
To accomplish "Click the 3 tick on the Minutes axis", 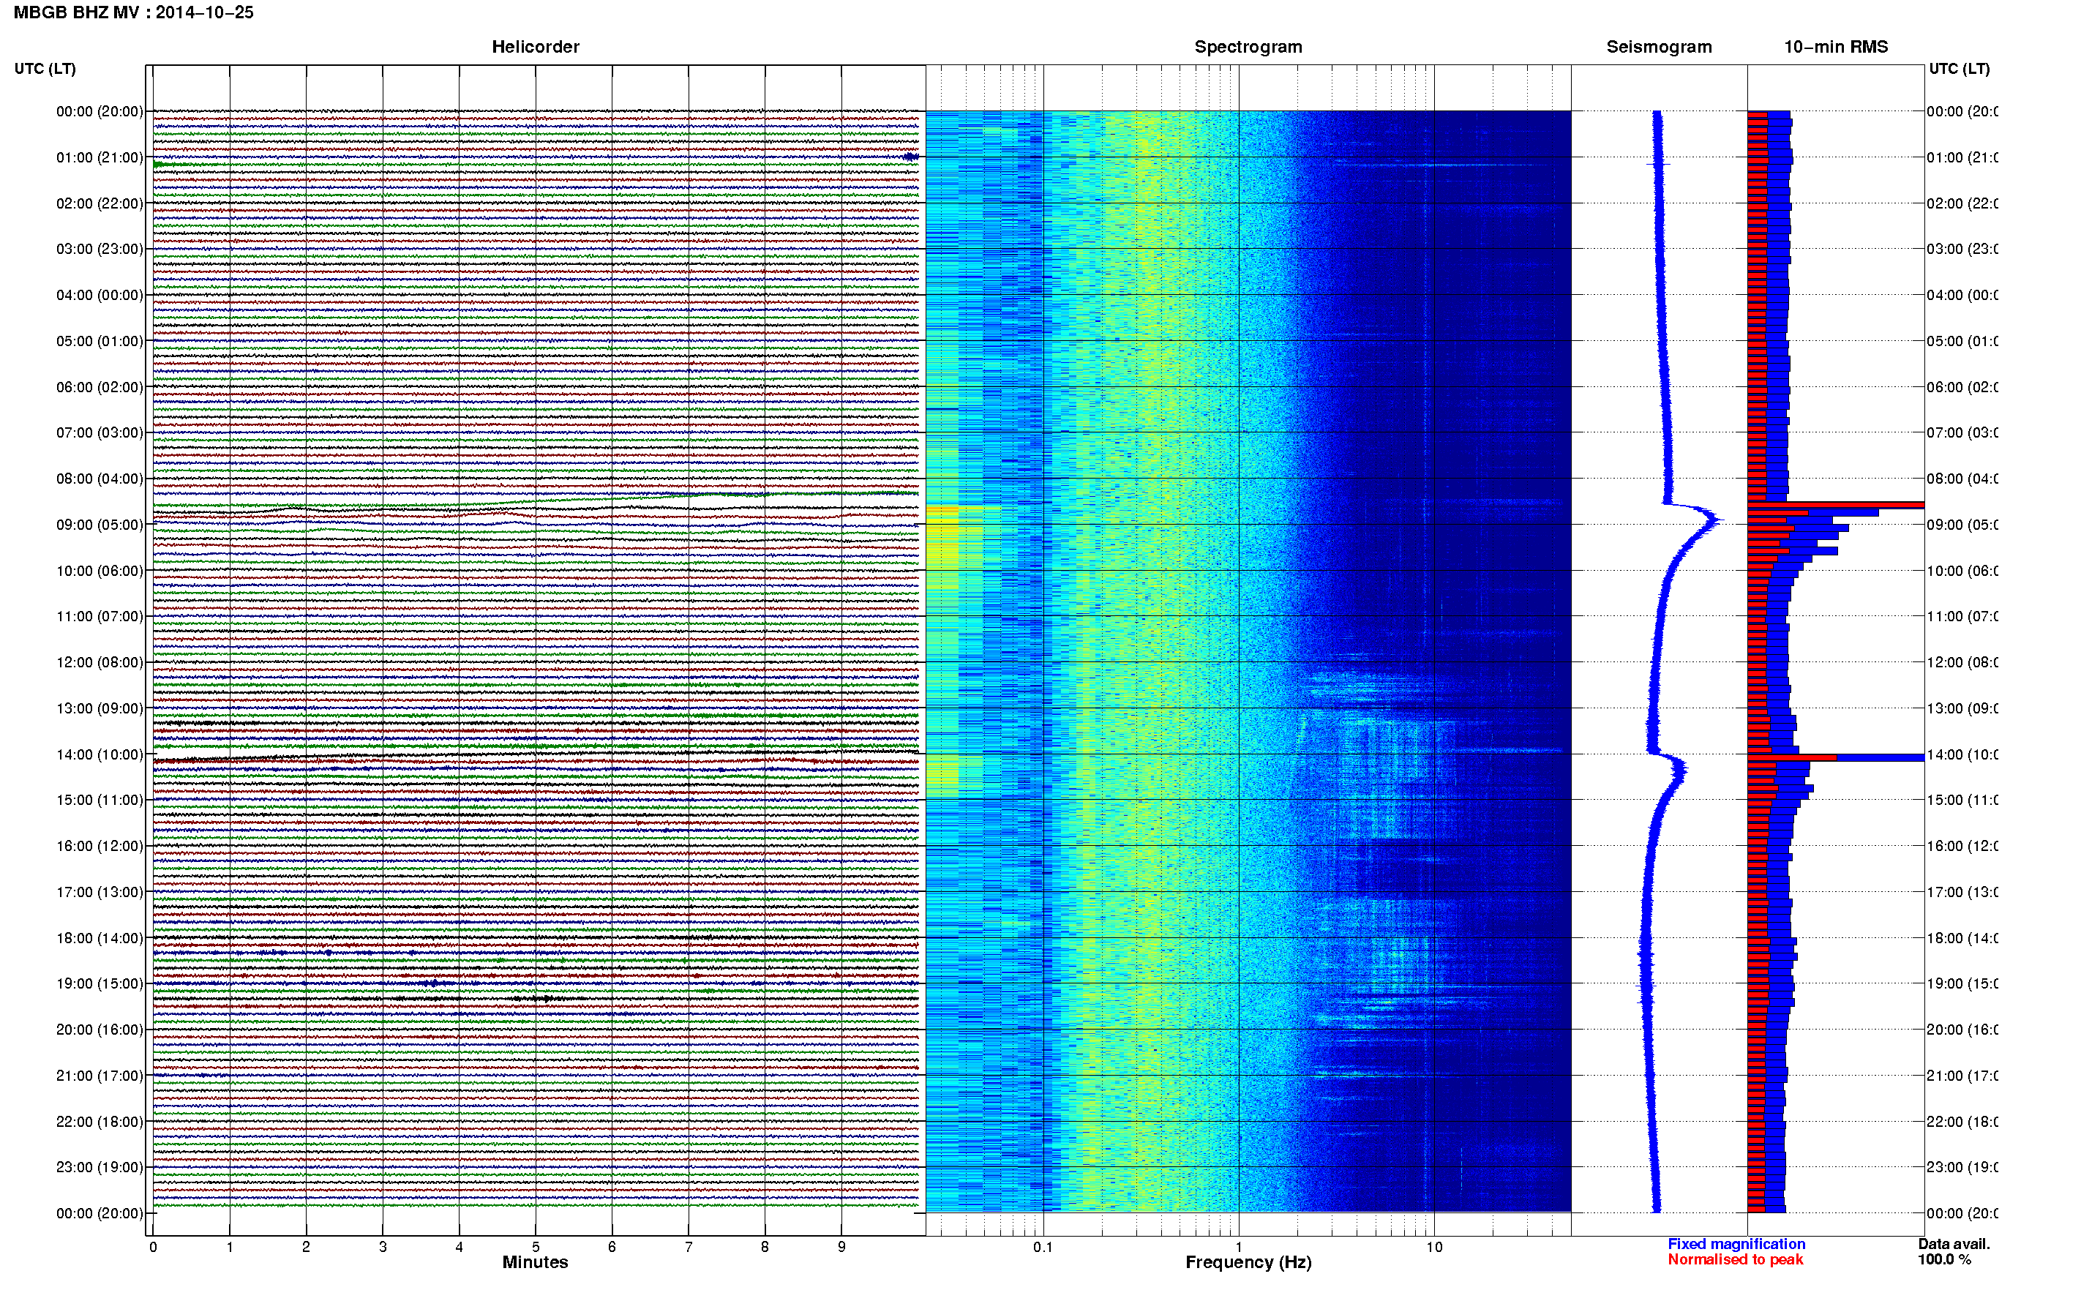I will pyautogui.click(x=383, y=1247).
